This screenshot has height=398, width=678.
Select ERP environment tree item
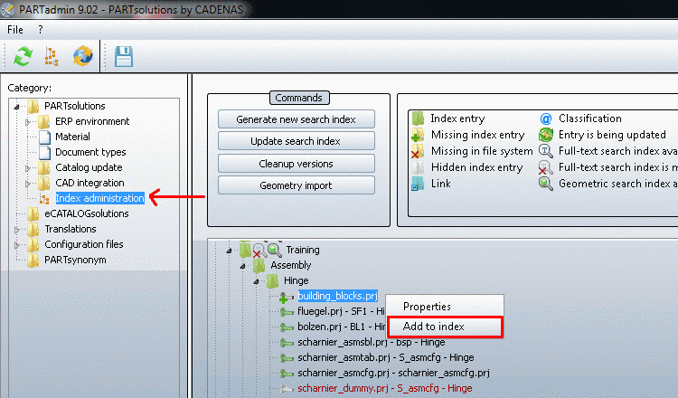point(92,121)
